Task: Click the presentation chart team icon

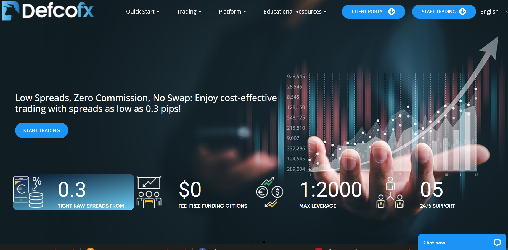Action: 149,192
